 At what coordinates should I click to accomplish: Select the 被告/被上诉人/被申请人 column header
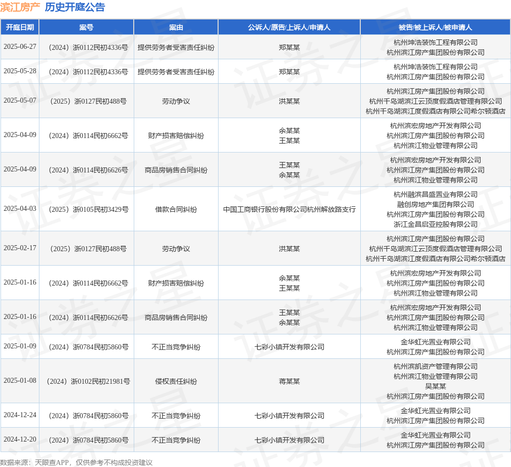click(x=435, y=27)
